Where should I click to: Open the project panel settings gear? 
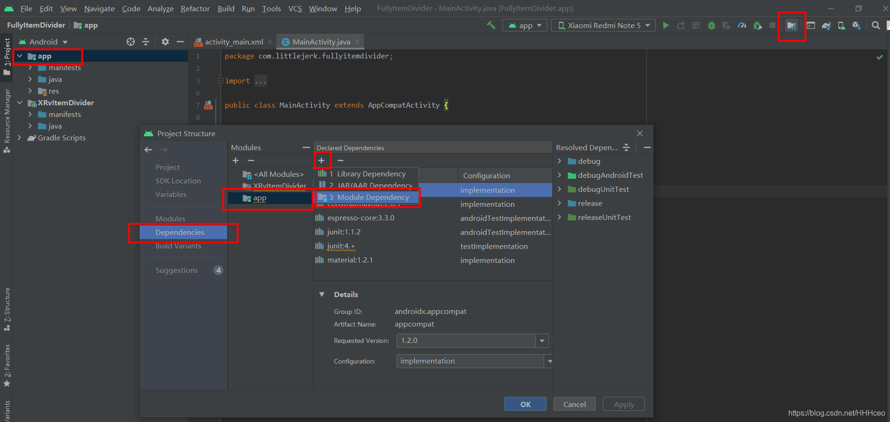pos(165,42)
